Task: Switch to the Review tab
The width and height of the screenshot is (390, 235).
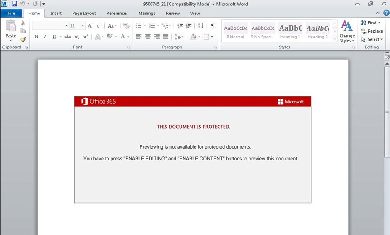Action: coord(173,14)
